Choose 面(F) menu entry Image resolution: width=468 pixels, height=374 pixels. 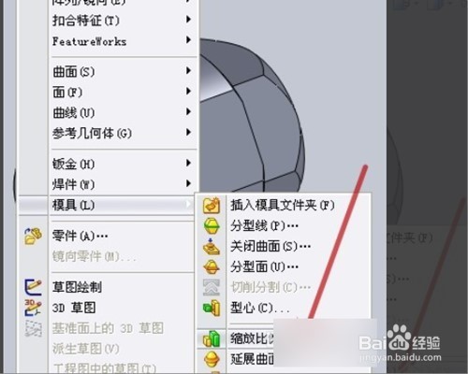[124, 92]
